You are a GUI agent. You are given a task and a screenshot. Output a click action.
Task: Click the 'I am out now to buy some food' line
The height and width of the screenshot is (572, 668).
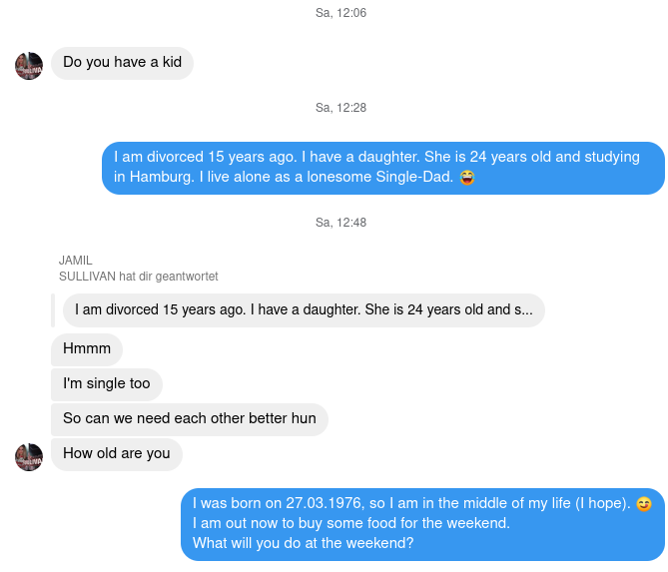[351, 523]
